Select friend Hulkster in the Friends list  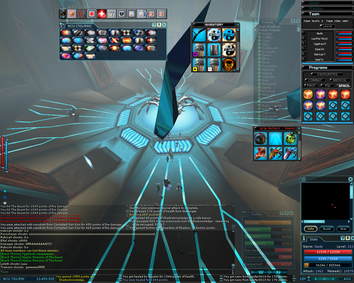coord(269,77)
